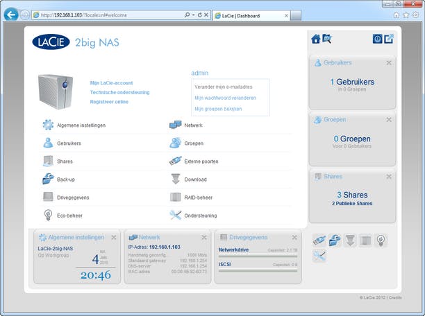425x316 pixels.
Task: Click Mijn groepen bekijken
Action: pyautogui.click(x=218, y=109)
